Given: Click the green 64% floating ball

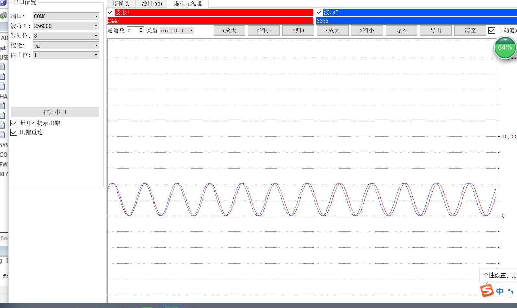Looking at the screenshot, I should point(505,48).
